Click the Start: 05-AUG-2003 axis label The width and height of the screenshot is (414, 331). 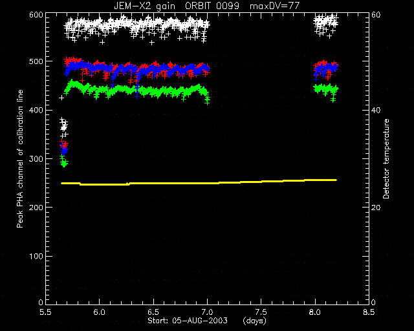tap(188, 321)
